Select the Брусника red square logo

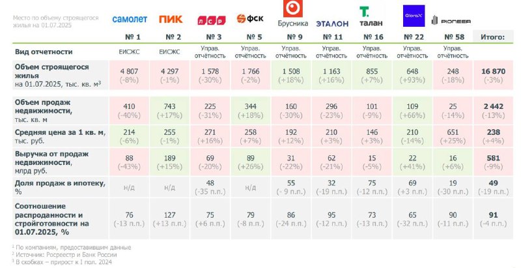click(292, 8)
